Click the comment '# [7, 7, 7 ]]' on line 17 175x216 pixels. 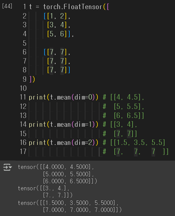(x=135, y=152)
